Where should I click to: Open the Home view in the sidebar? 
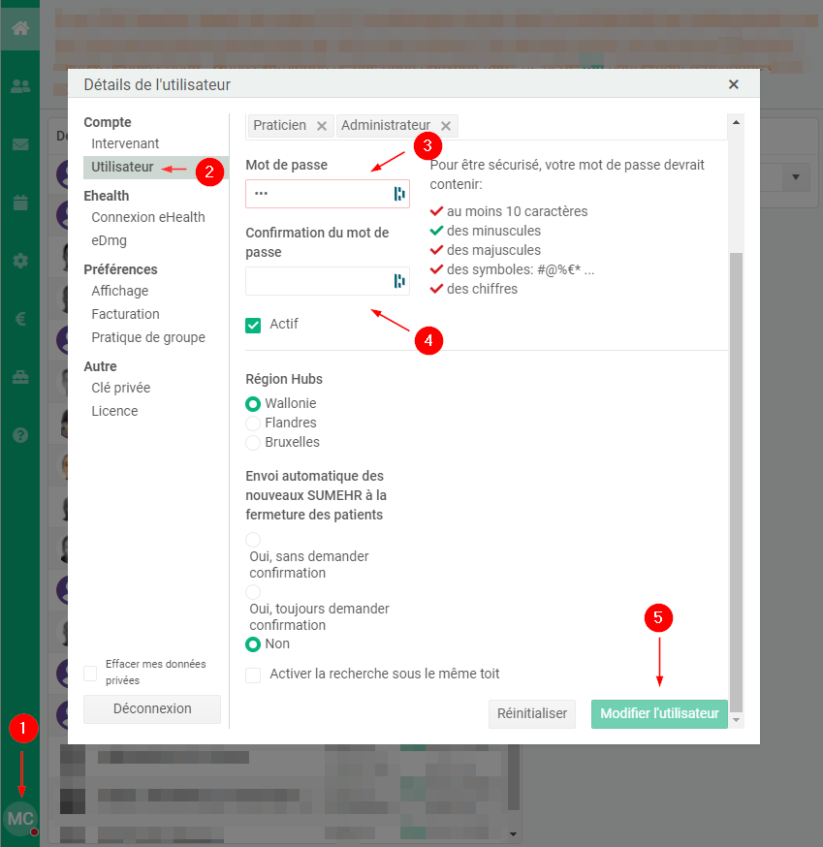pos(19,28)
